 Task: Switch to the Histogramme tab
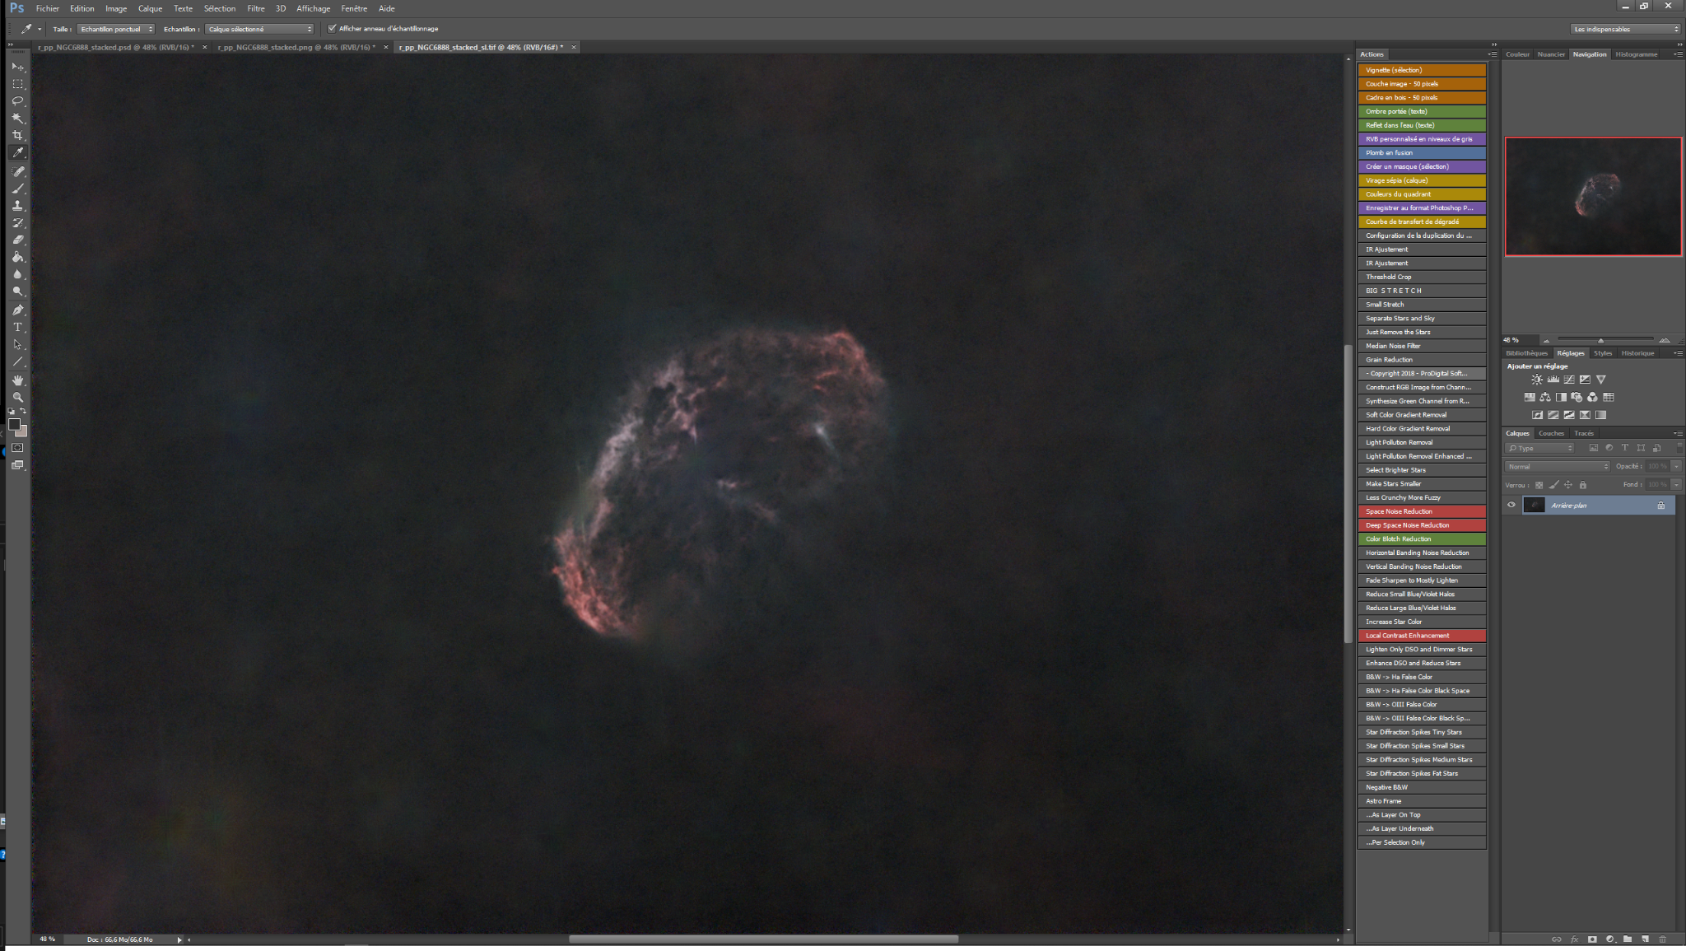click(1636, 54)
